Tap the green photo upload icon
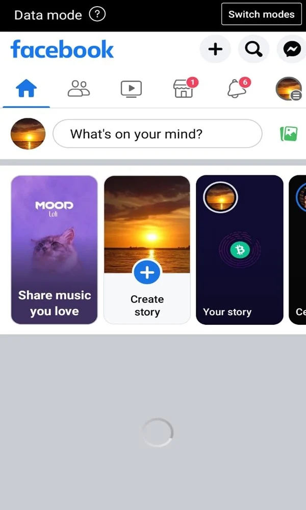The height and width of the screenshot is (510, 306). (289, 134)
